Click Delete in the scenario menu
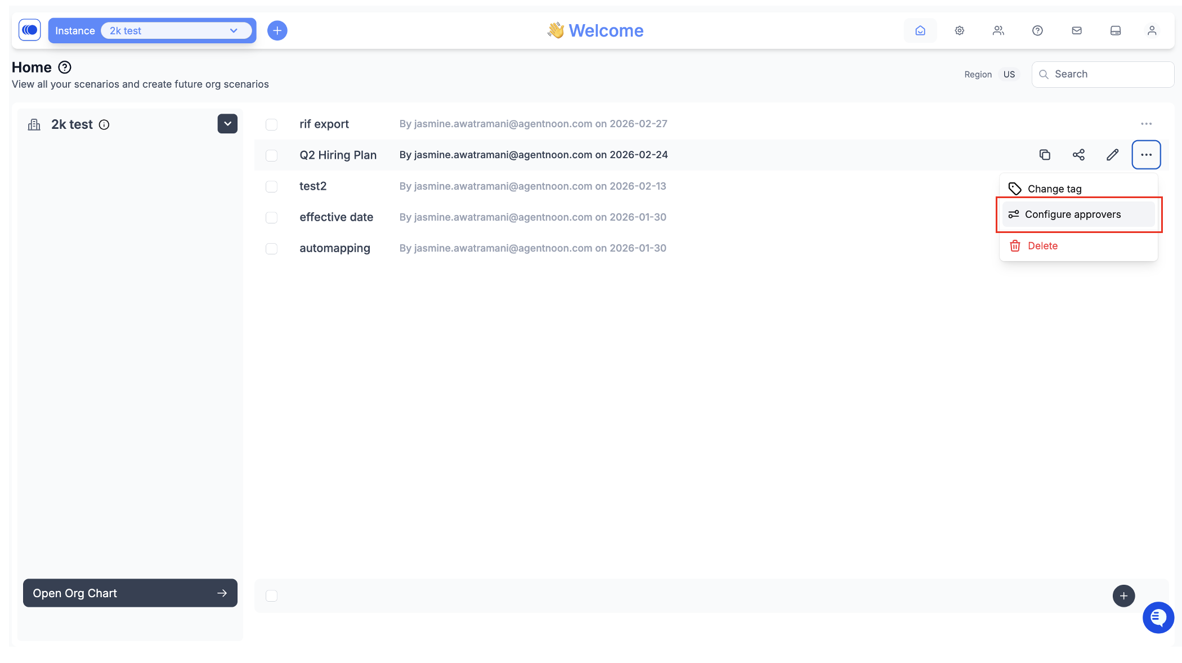The width and height of the screenshot is (1182, 663). point(1042,246)
